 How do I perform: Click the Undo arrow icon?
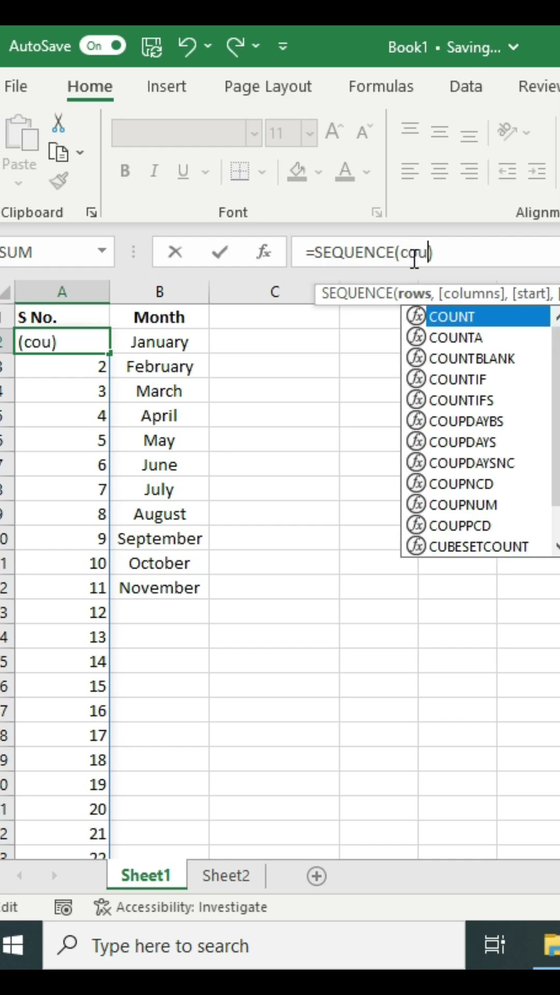click(x=187, y=47)
